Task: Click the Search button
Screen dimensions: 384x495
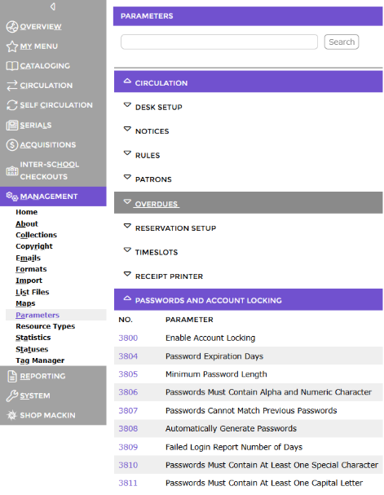Action: (342, 42)
